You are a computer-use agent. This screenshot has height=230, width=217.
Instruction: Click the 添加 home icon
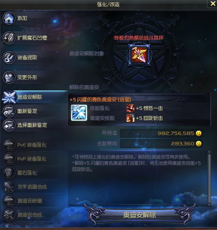click(9, 18)
